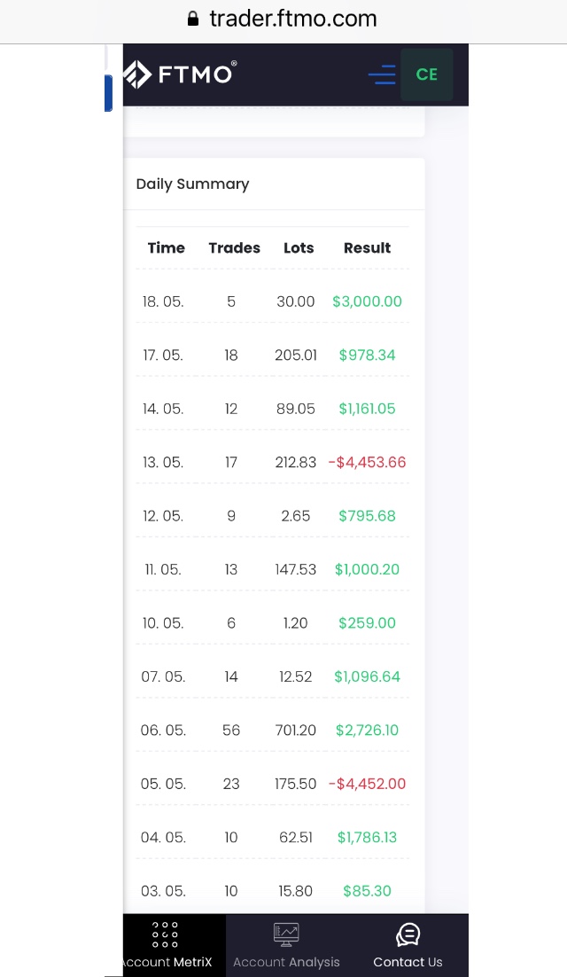Screen dimensions: 567x977
Task: Click the Daily Summary heading
Action: pyautogui.click(x=192, y=184)
